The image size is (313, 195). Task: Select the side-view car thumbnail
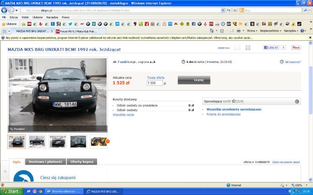click(x=37, y=142)
